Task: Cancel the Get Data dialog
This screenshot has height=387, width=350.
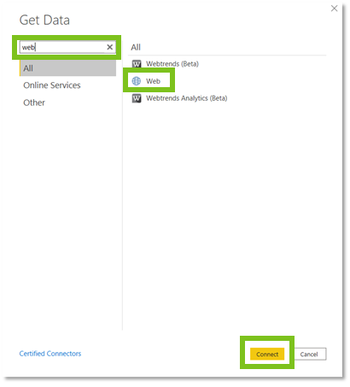Action: point(309,355)
